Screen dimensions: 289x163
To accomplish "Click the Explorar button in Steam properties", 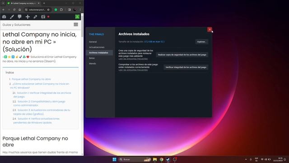I will click(202, 42).
